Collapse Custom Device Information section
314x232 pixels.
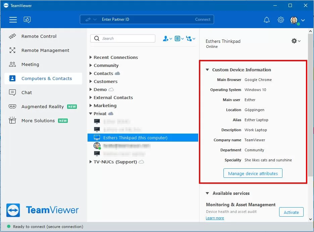point(208,70)
